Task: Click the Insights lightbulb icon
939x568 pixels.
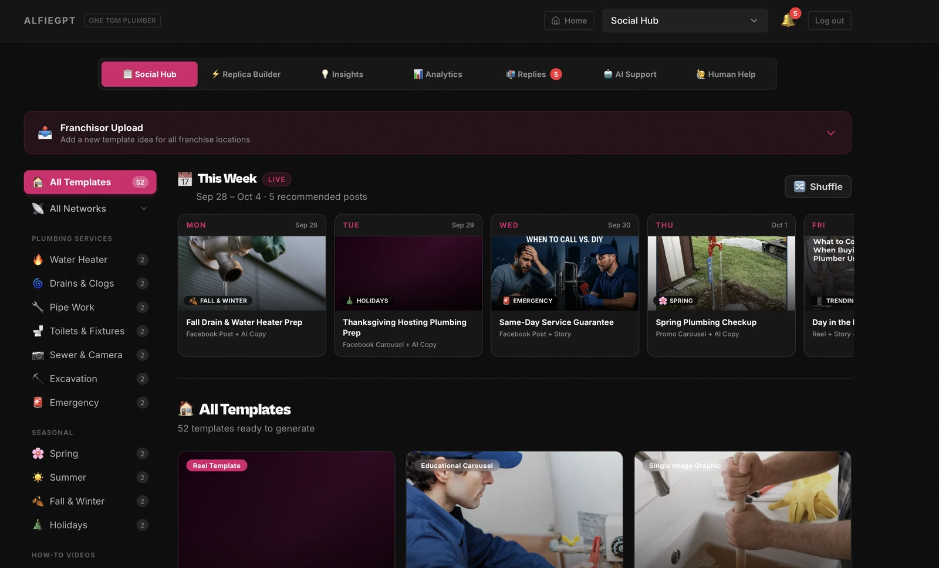Action: [325, 74]
